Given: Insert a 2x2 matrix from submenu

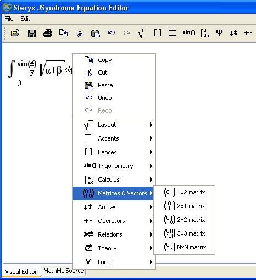Looking at the screenshot, I should (184, 220).
